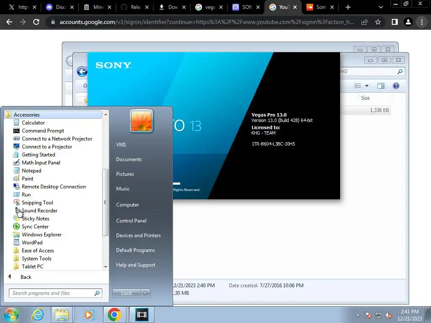Launch Snipping Tool

(37, 202)
